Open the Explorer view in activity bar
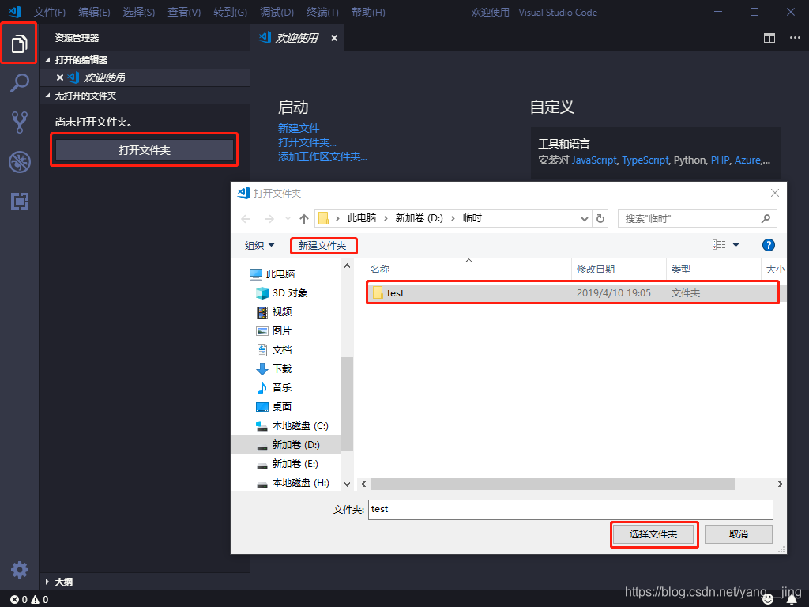 coord(19,43)
